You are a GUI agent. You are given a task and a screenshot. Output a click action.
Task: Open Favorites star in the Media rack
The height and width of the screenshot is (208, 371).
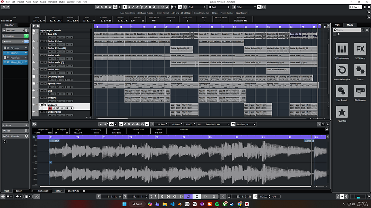342,114
